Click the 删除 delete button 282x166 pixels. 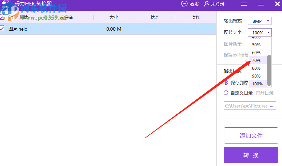tap(24, 17)
